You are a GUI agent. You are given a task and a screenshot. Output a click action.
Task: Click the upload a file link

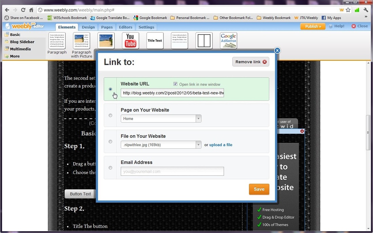click(221, 145)
